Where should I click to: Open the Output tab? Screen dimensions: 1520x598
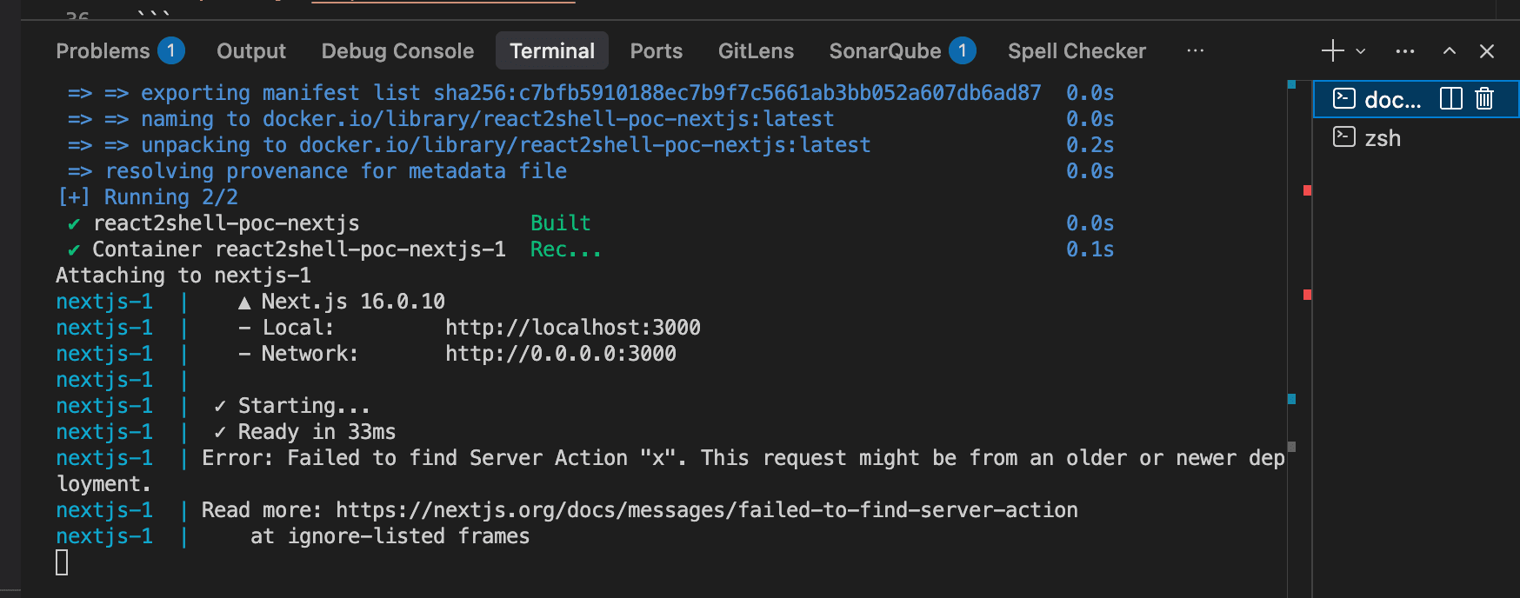pos(250,50)
